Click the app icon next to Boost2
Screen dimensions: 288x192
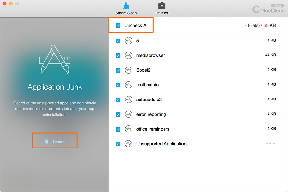point(129,70)
